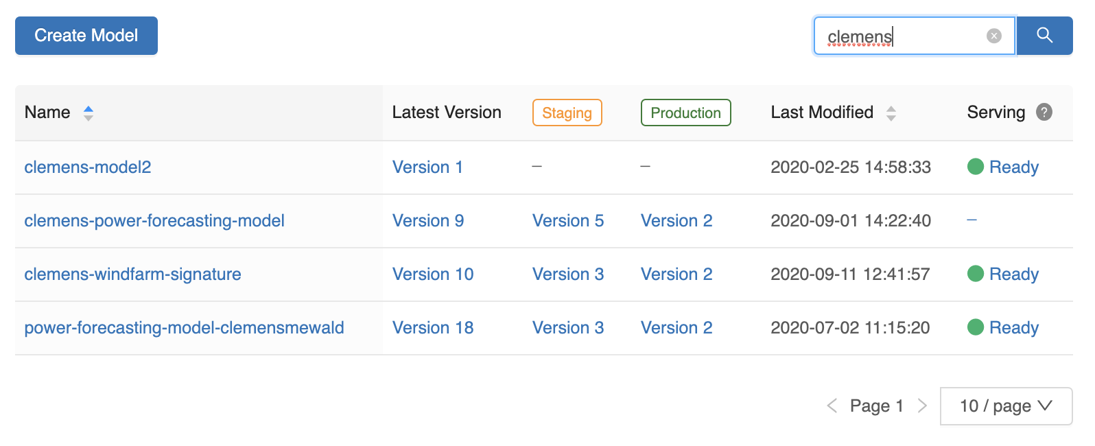Open Version 5 staging link

(x=568, y=220)
